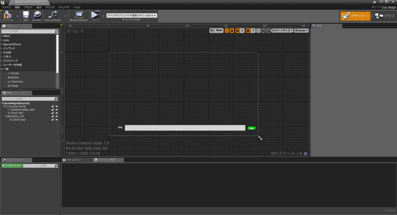Click the preview background image icon

point(263,30)
